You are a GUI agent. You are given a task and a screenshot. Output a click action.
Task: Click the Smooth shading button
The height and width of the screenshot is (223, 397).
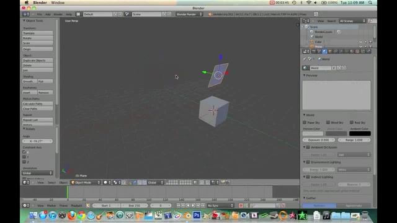coord(30,81)
